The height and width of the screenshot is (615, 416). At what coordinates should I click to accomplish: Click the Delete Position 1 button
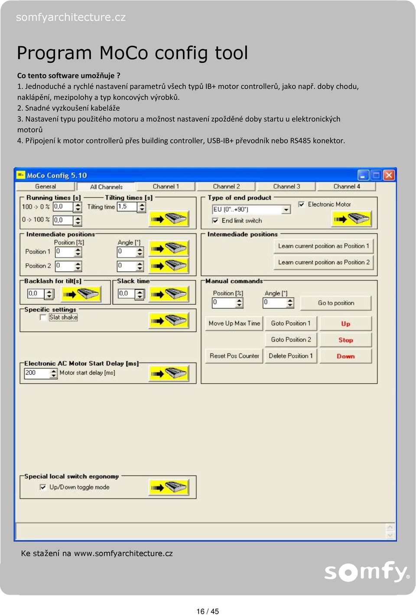click(291, 356)
